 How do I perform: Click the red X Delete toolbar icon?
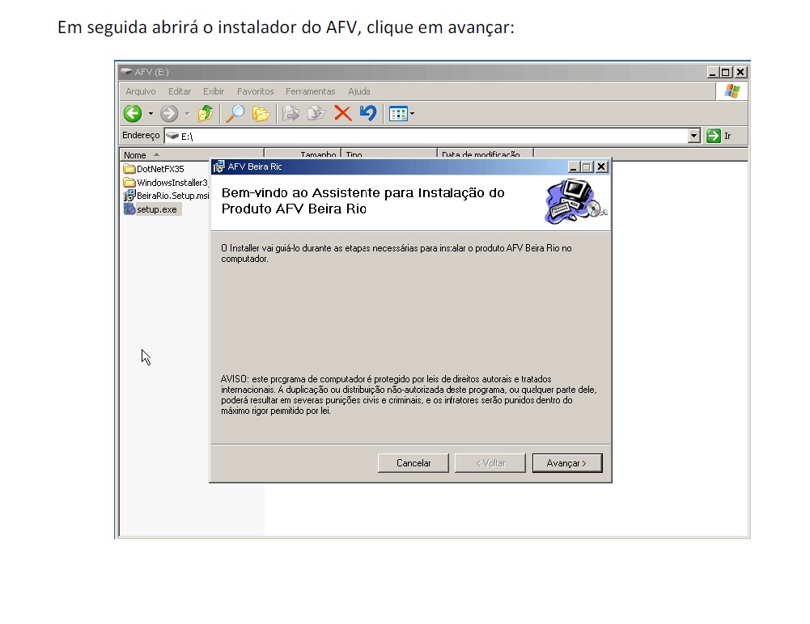tap(342, 113)
